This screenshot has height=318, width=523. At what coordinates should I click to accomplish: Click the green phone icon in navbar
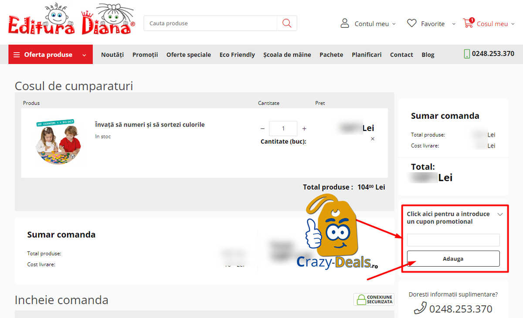pos(467,54)
